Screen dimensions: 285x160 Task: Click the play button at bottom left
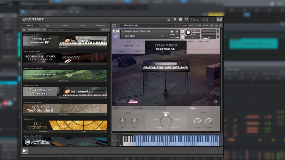tap(25, 151)
